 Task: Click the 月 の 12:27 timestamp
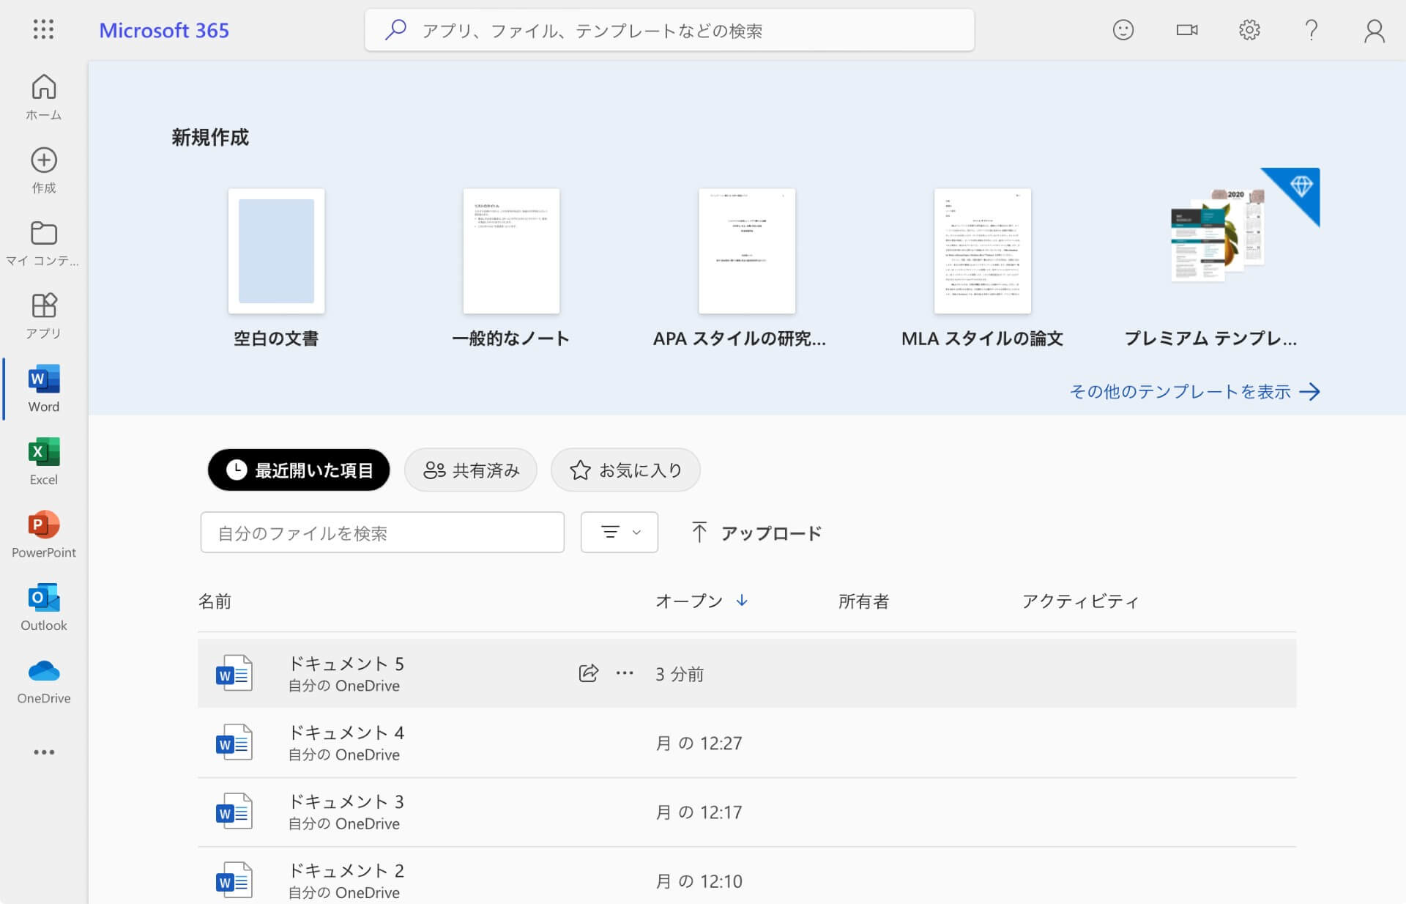[699, 743]
